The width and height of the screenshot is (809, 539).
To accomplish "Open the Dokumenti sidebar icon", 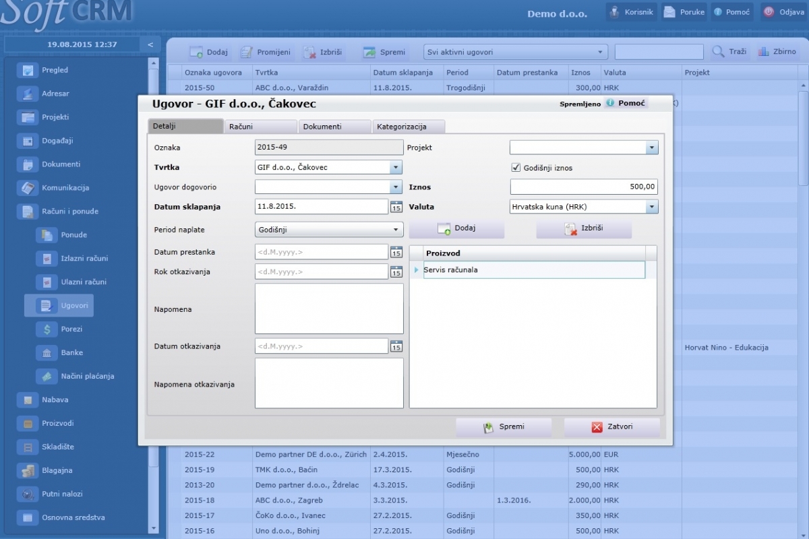I will click(28, 164).
